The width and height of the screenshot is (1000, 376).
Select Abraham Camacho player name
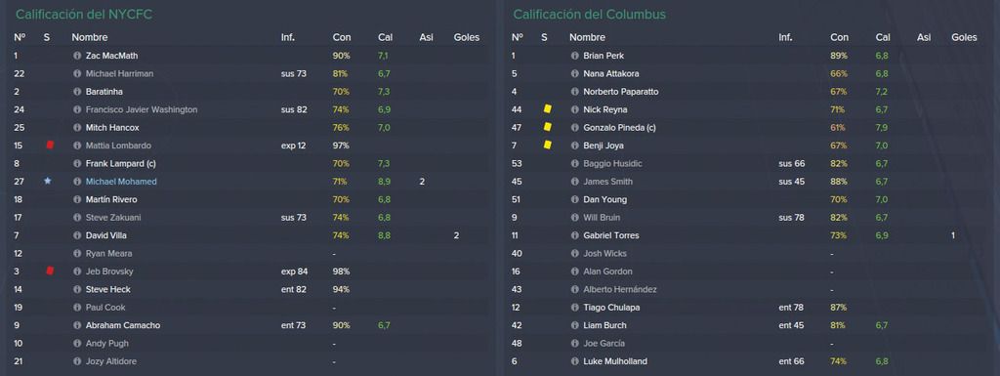pyautogui.click(x=122, y=325)
